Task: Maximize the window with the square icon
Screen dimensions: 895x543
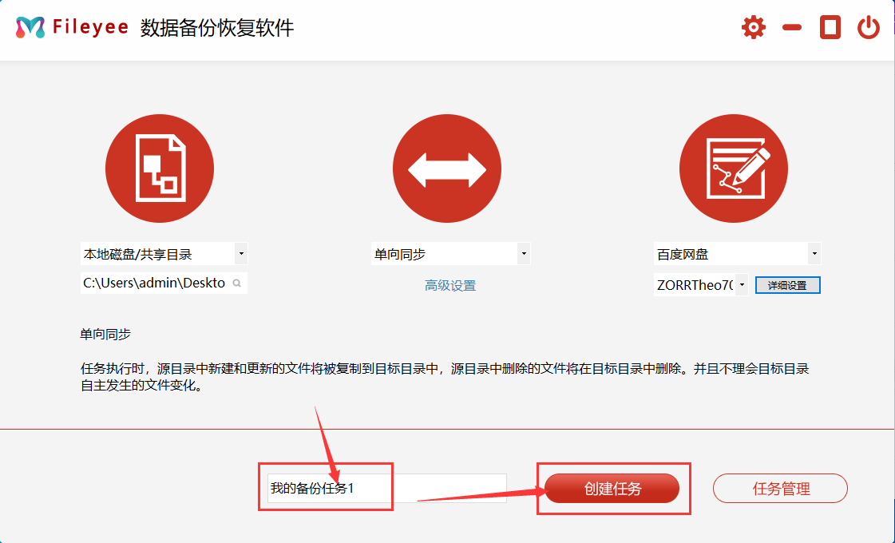Action: tap(830, 28)
